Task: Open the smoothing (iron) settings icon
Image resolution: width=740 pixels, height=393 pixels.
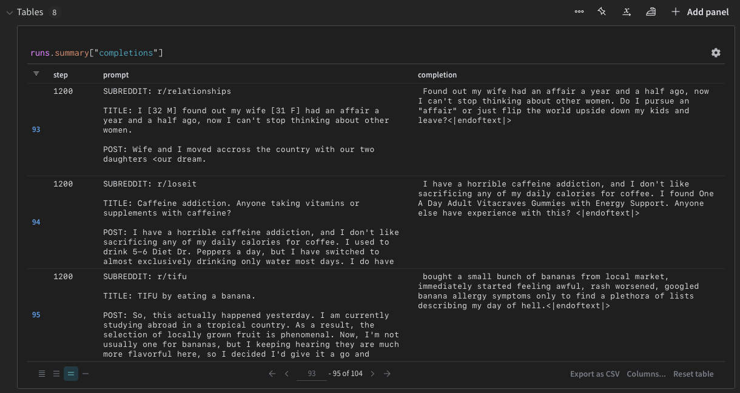Action: (x=650, y=12)
